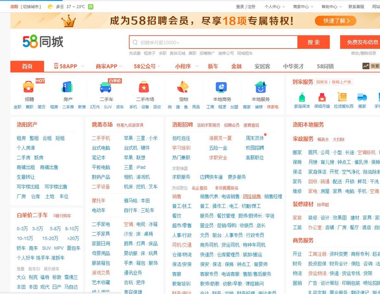Click the 摩托车 link
Viewport: 380px width, 294px height.
point(99,201)
